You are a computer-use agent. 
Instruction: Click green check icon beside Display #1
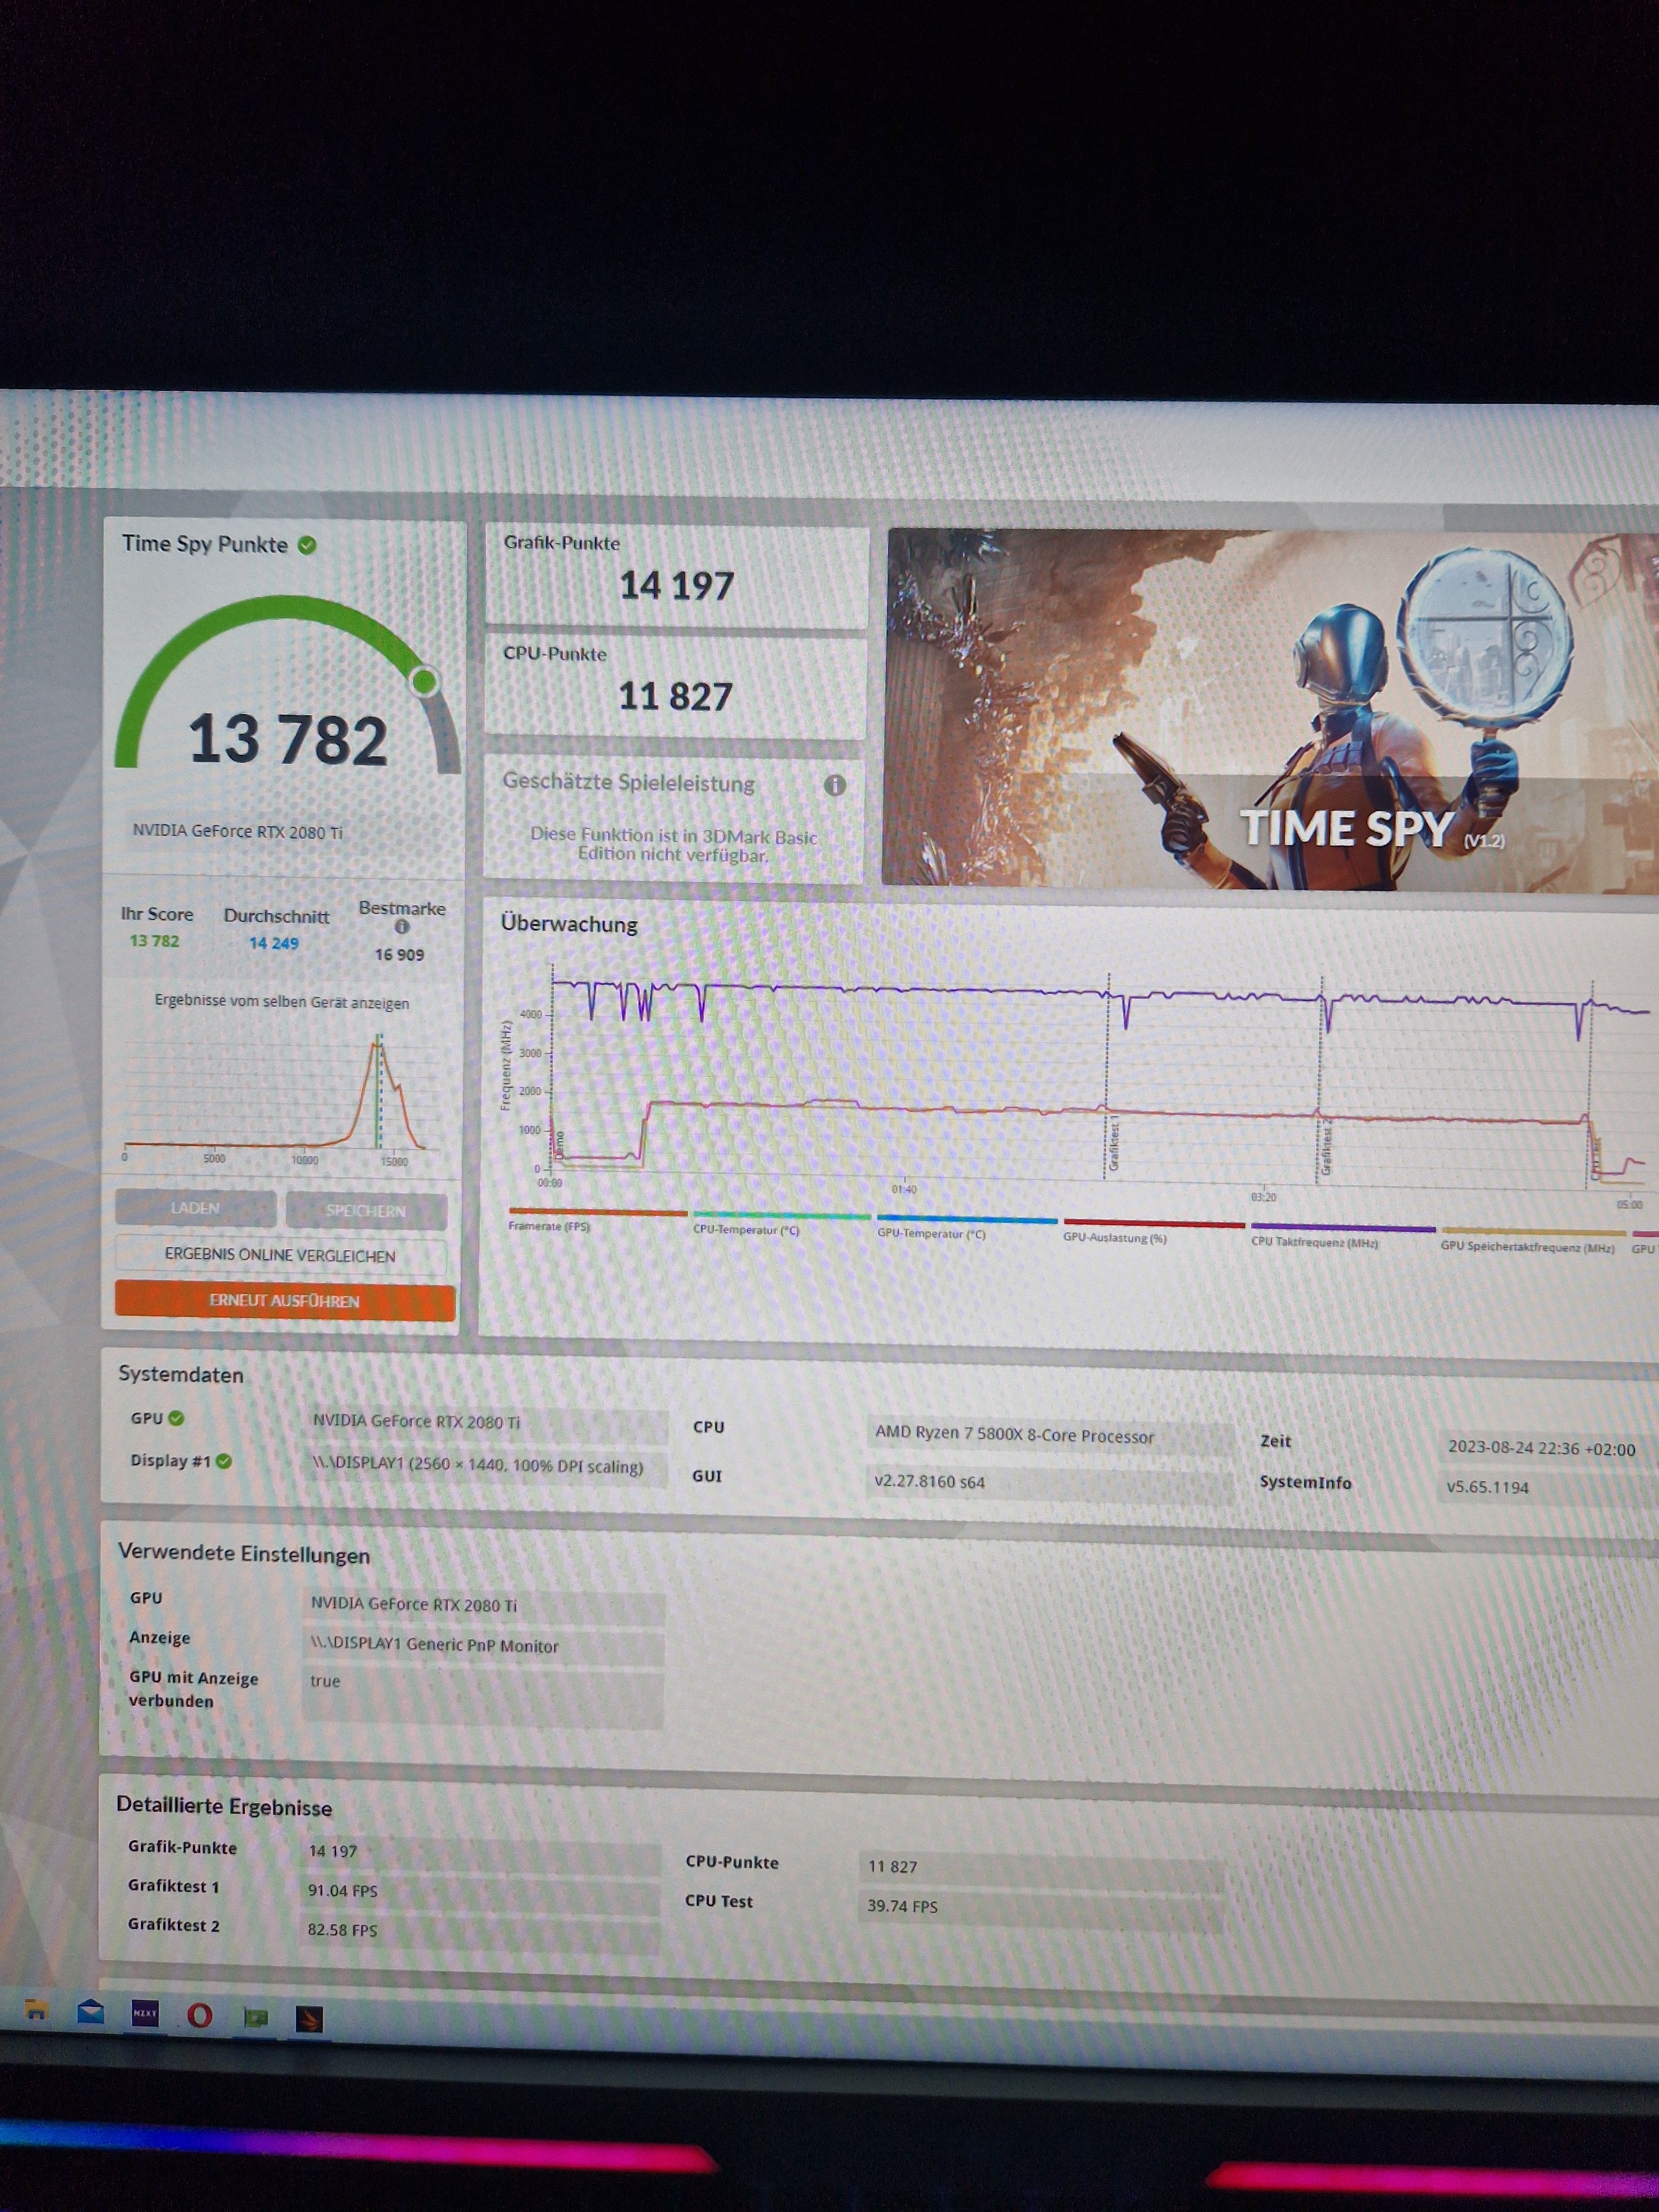224,1461
